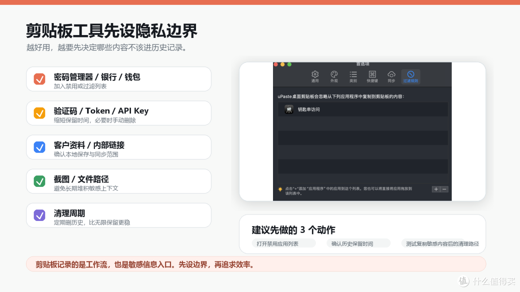Select the 钥匙串访问 row in the ignored apps list
The width and height of the screenshot is (520, 292).
tap(363, 109)
